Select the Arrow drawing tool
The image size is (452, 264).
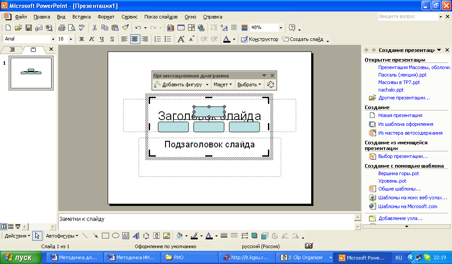[x=95, y=236]
